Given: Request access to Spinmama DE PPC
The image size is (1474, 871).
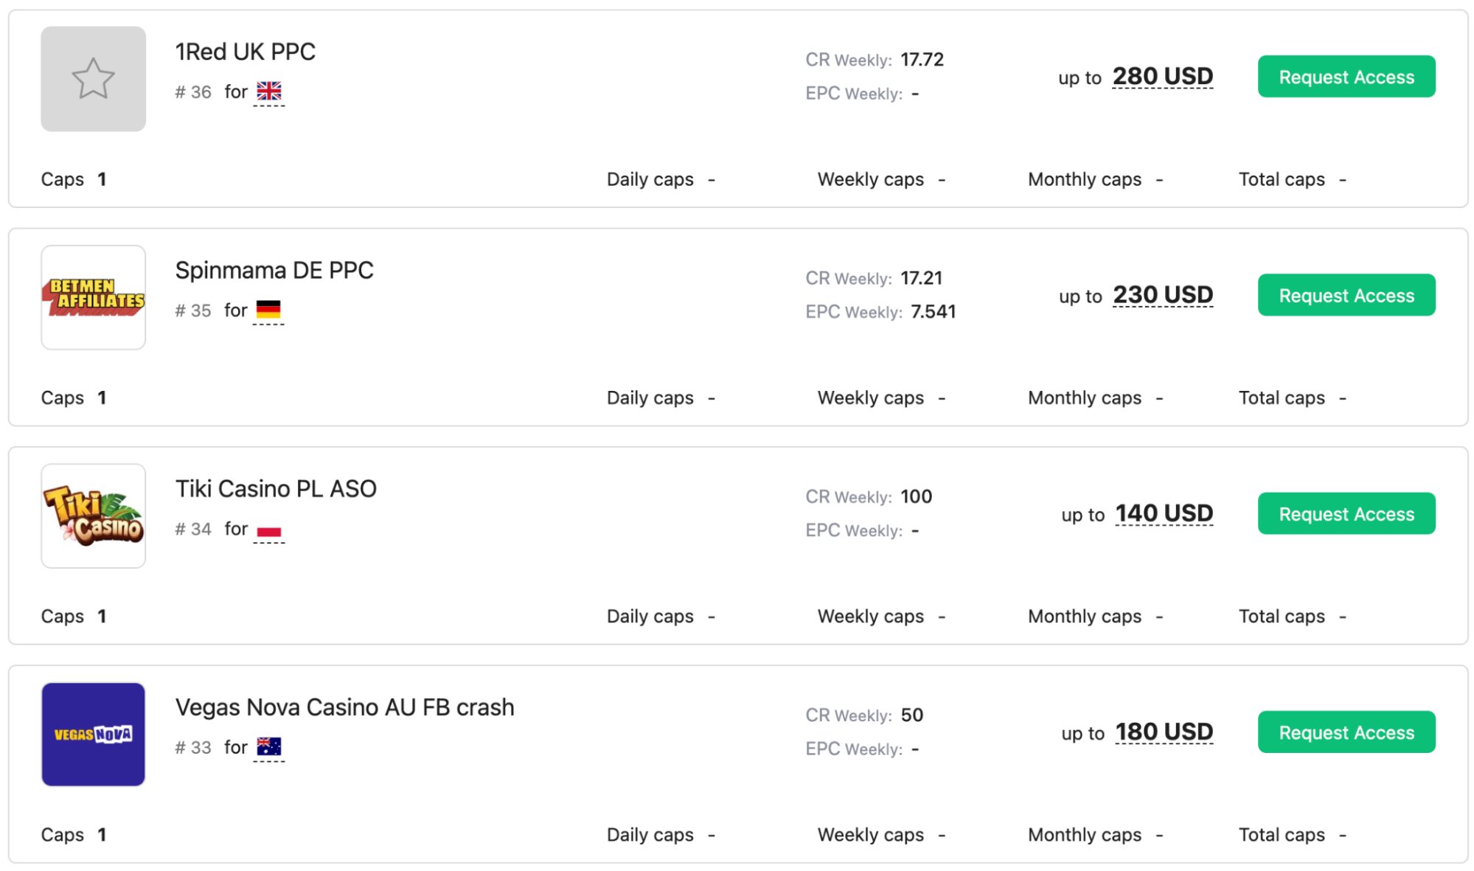Looking at the screenshot, I should [x=1346, y=295].
